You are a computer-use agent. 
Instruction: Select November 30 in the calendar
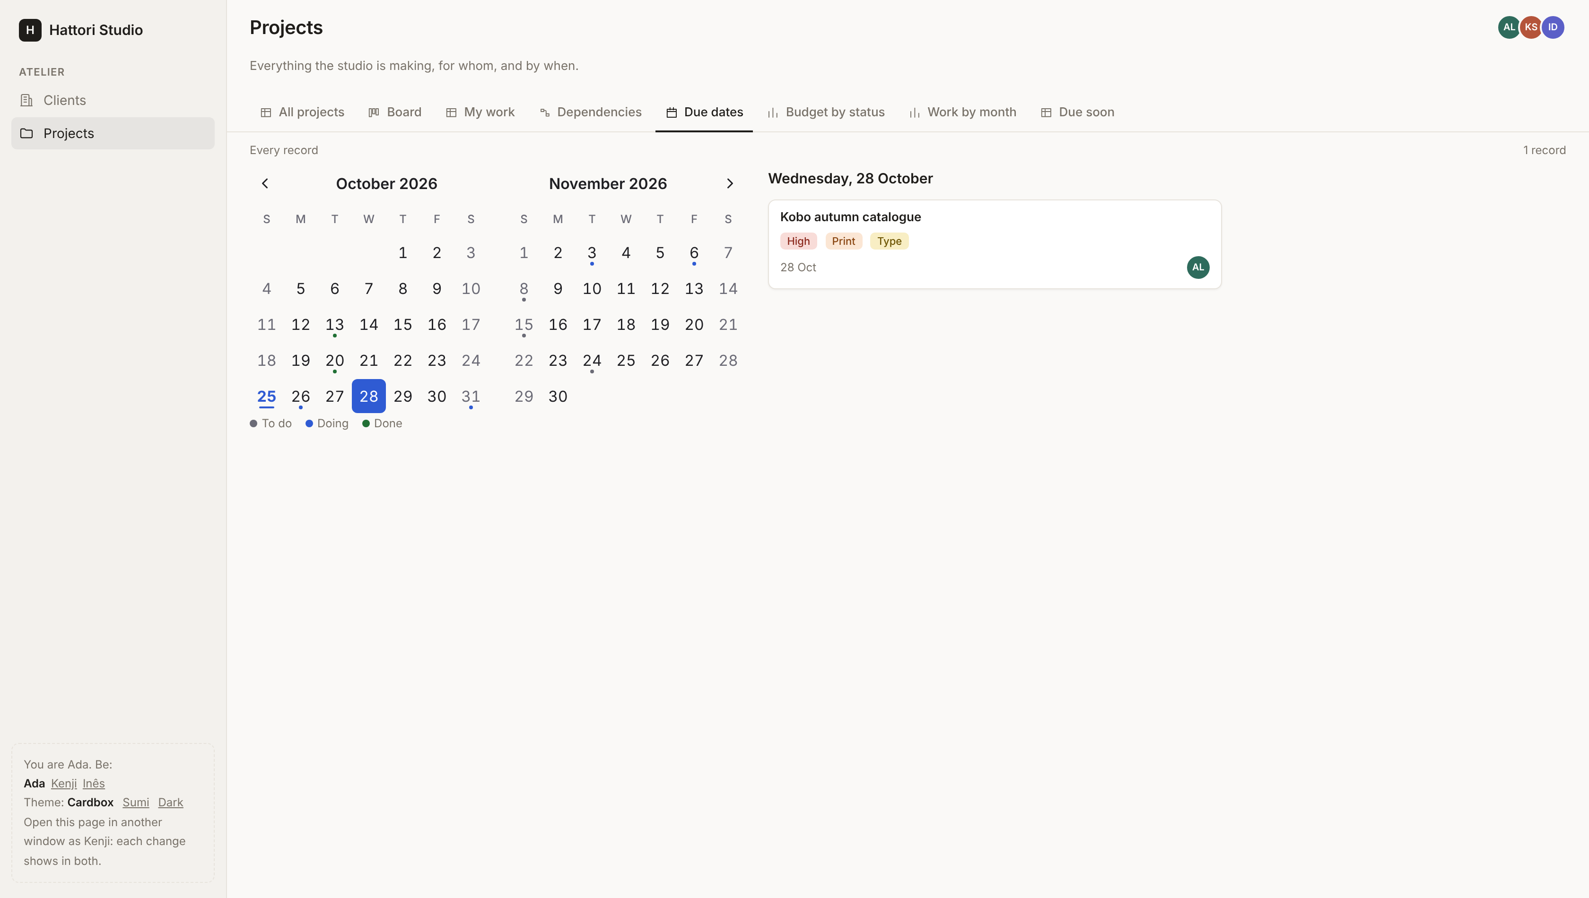[x=558, y=396]
